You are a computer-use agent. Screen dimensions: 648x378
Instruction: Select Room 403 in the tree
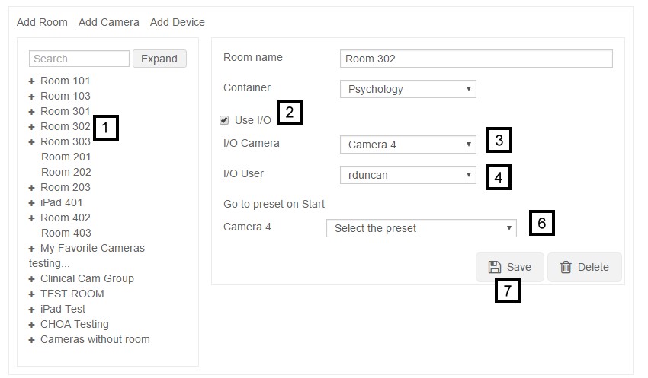pos(66,233)
